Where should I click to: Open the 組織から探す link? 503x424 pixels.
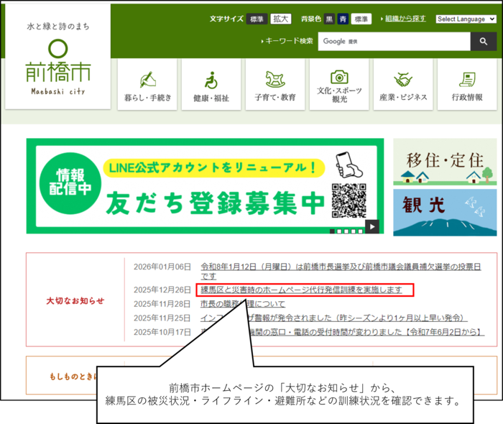tap(405, 19)
